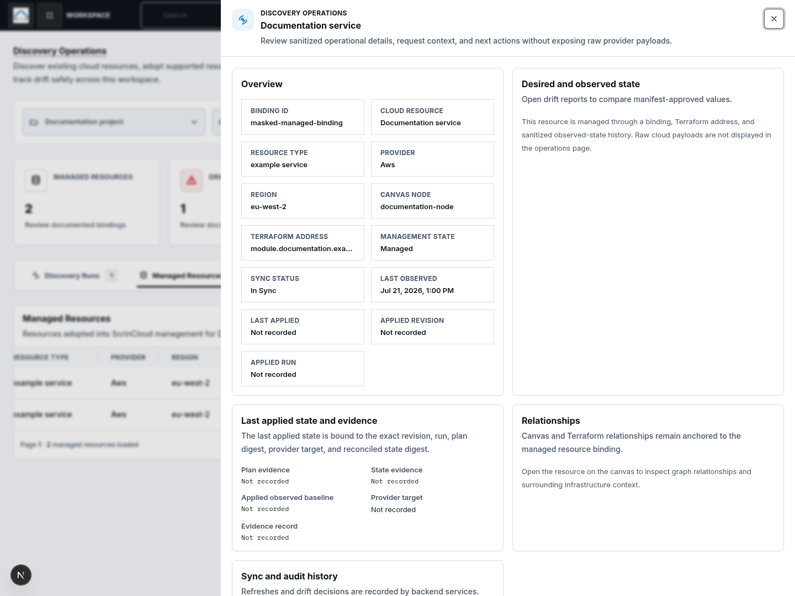The height and width of the screenshot is (596, 795).
Task: Click the Last Observed date Jul 21, 2026
Action: coord(417,291)
